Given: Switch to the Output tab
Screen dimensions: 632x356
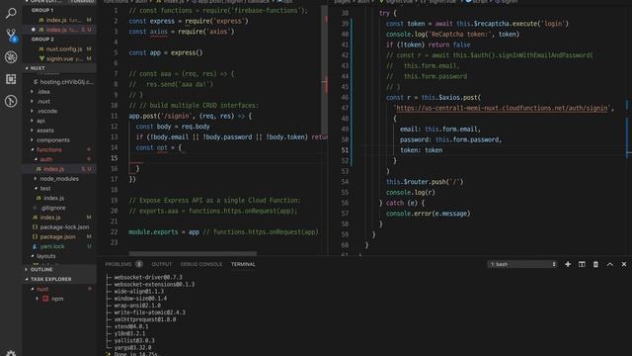Looking at the screenshot, I should click(161, 264).
